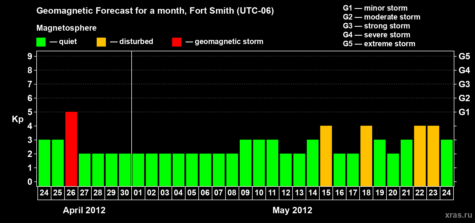Click the 'quiet' legend label
Image resolution: width=475 pixels, height=223 pixels.
pyautogui.click(x=68, y=42)
